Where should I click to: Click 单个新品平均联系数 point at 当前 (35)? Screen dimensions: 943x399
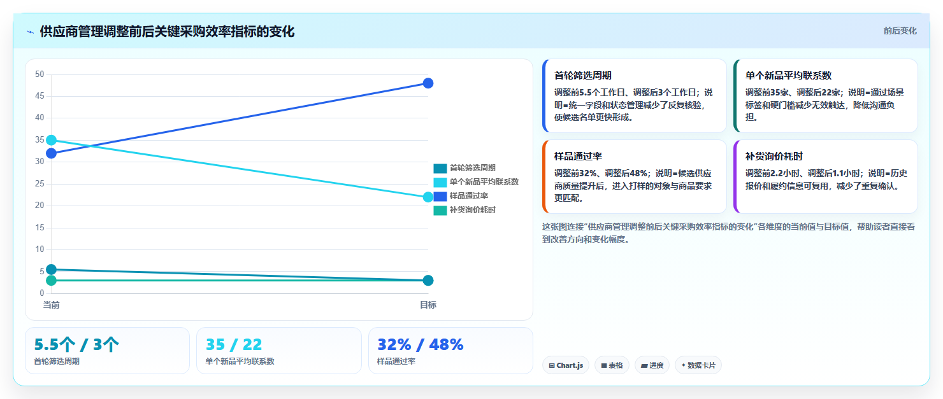tap(52, 140)
